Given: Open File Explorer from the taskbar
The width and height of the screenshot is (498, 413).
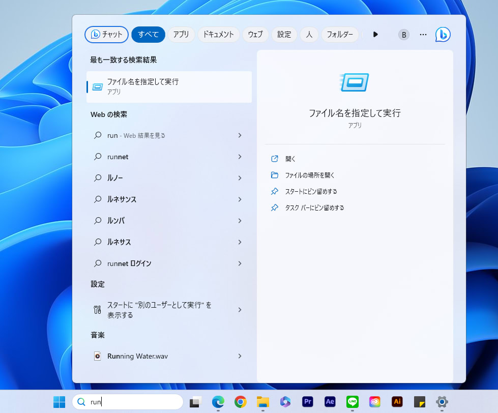Looking at the screenshot, I should tap(263, 402).
